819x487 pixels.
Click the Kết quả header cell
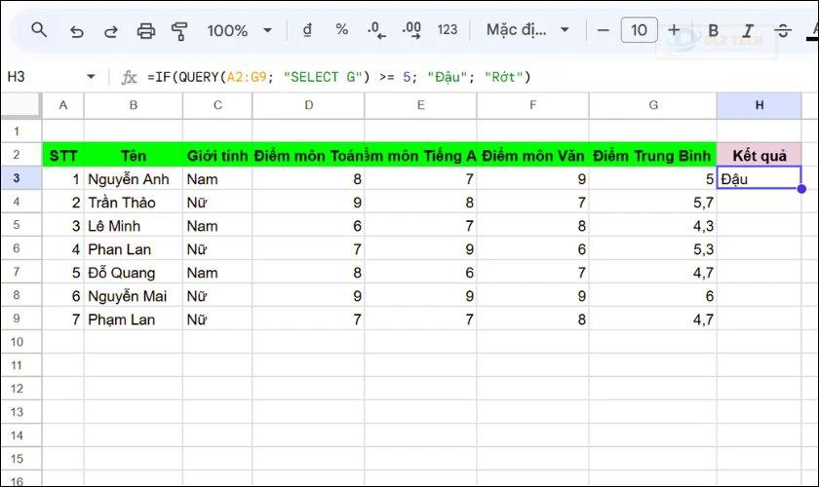pyautogui.click(x=759, y=155)
